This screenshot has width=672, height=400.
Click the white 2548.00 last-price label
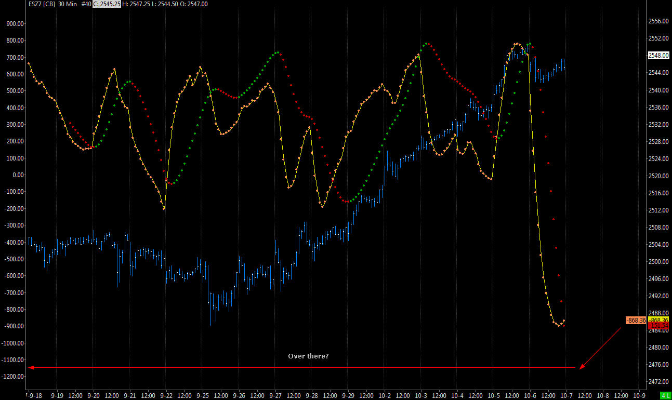point(657,56)
